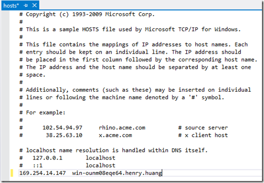The height and width of the screenshot is (183, 264).
Task: Click the '# source server' comment
Action: 203,128
